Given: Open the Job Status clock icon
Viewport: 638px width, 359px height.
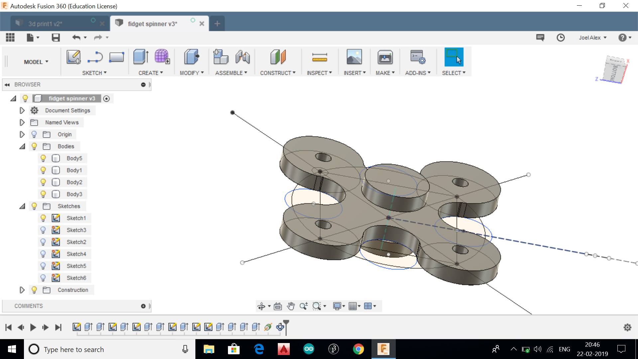Looking at the screenshot, I should [x=561, y=38].
